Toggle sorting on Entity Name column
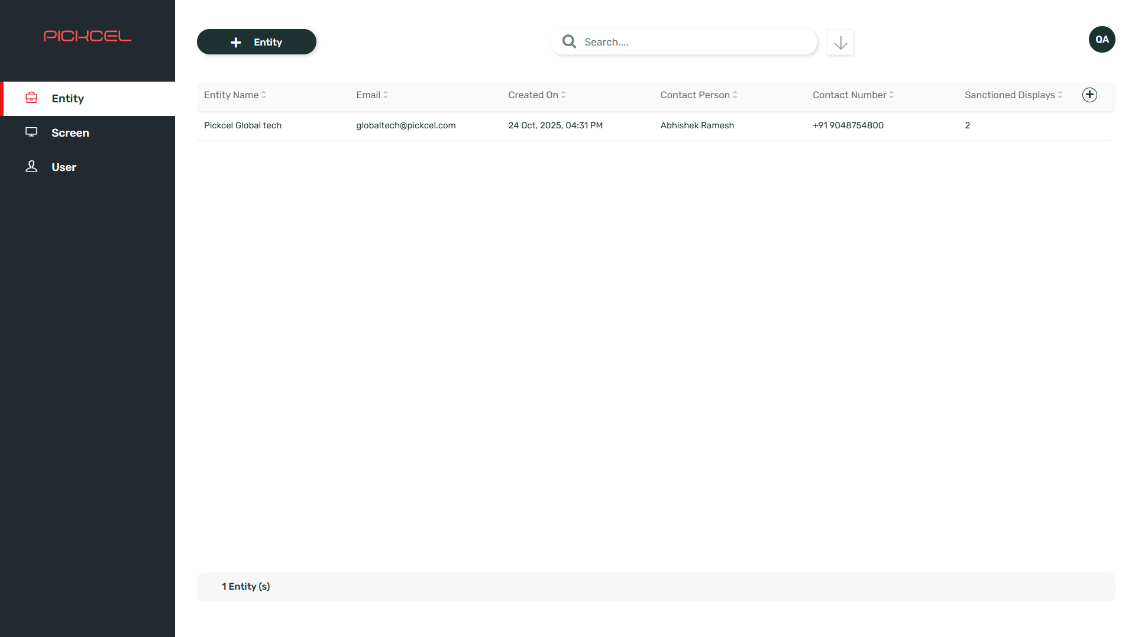This screenshot has width=1135, height=637. click(263, 95)
